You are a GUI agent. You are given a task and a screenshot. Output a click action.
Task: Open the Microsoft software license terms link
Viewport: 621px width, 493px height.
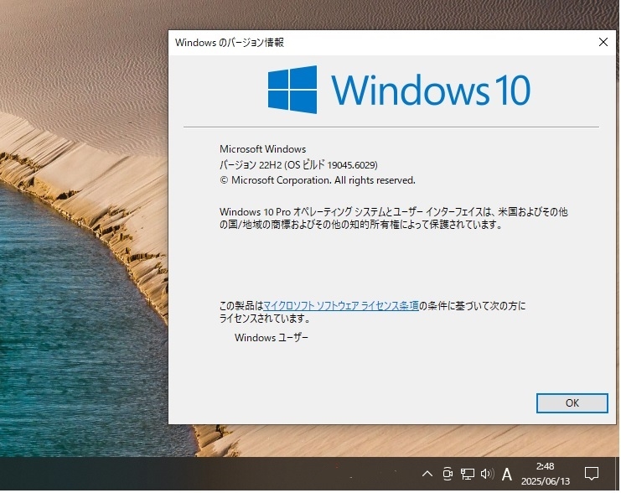click(x=340, y=305)
